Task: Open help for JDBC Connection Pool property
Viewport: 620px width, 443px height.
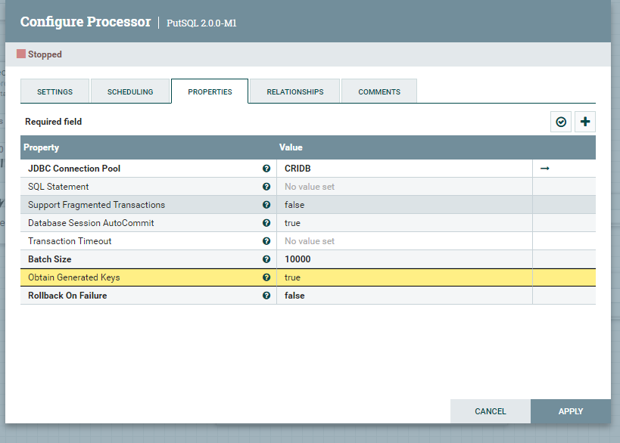Action: point(266,168)
